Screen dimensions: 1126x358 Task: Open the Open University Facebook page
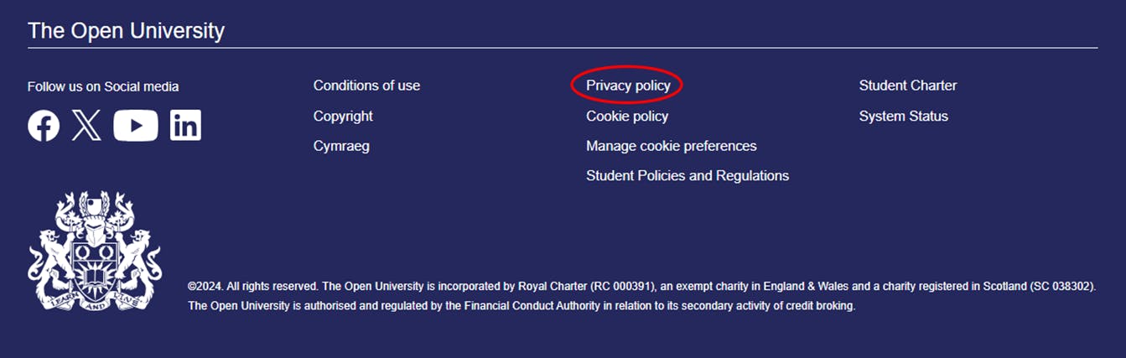click(x=44, y=126)
